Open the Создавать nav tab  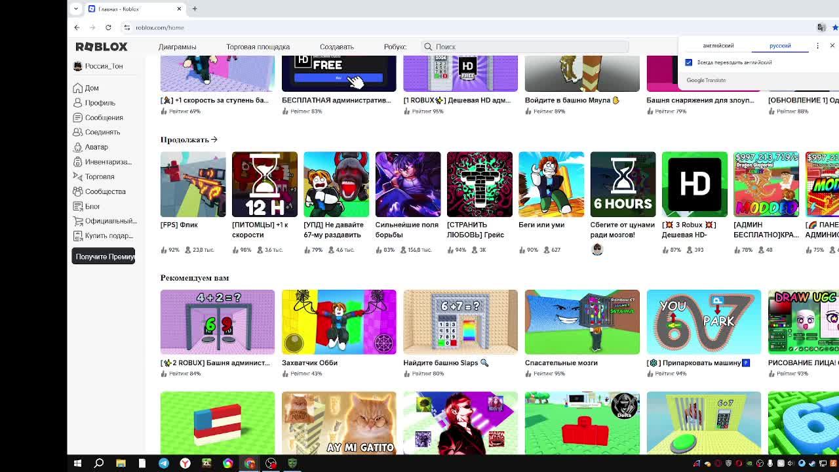tap(336, 47)
